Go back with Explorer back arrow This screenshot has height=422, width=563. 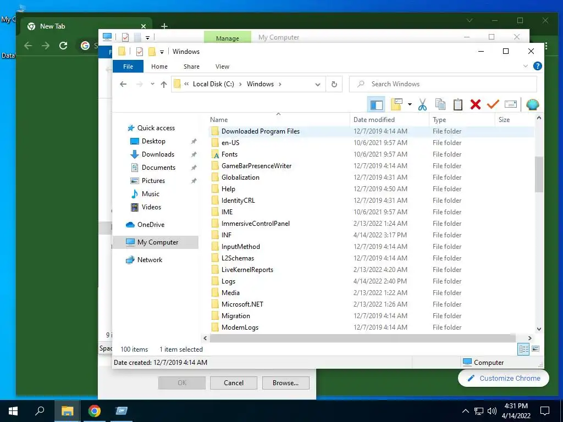click(123, 84)
